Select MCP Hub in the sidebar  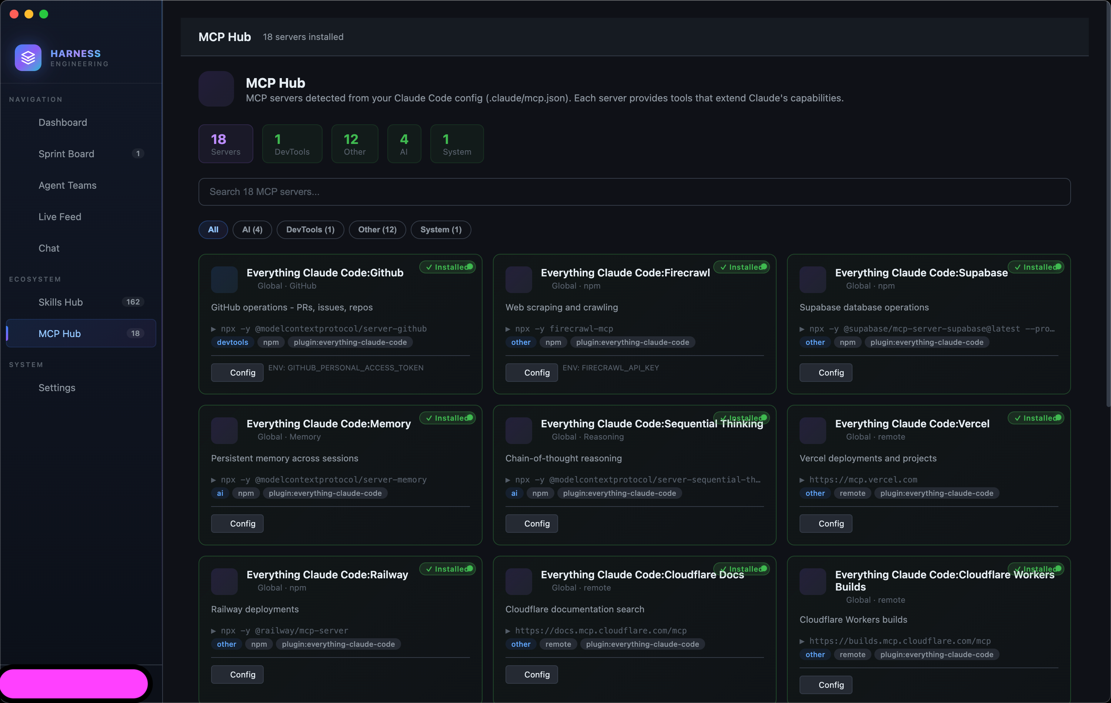tap(81, 333)
